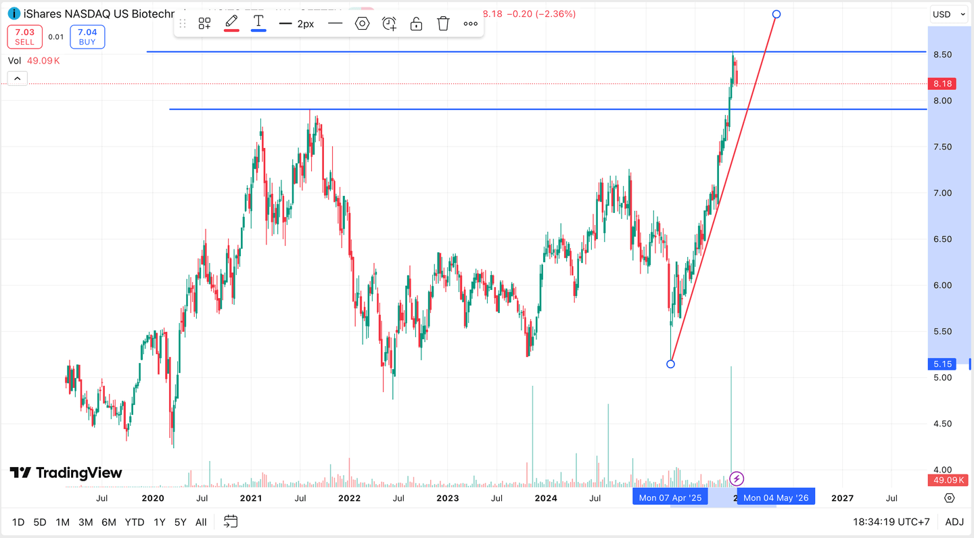Click the text color T icon
Image resolution: width=974 pixels, height=538 pixels.
258,22
